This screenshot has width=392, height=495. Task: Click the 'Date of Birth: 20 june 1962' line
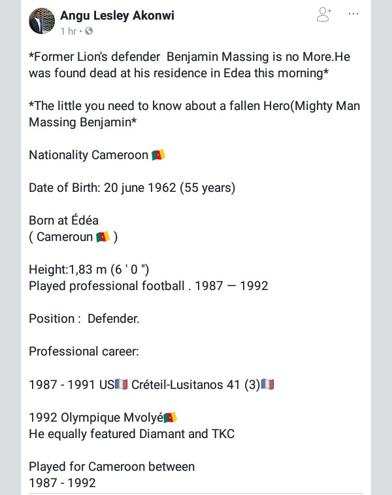pyautogui.click(x=132, y=188)
